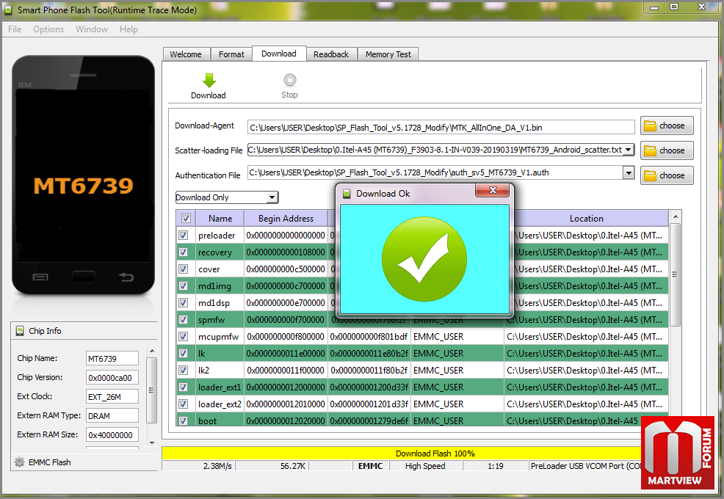724x499 pixels.
Task: Uncheck the spmfw partition checkbox
Action: (184, 319)
